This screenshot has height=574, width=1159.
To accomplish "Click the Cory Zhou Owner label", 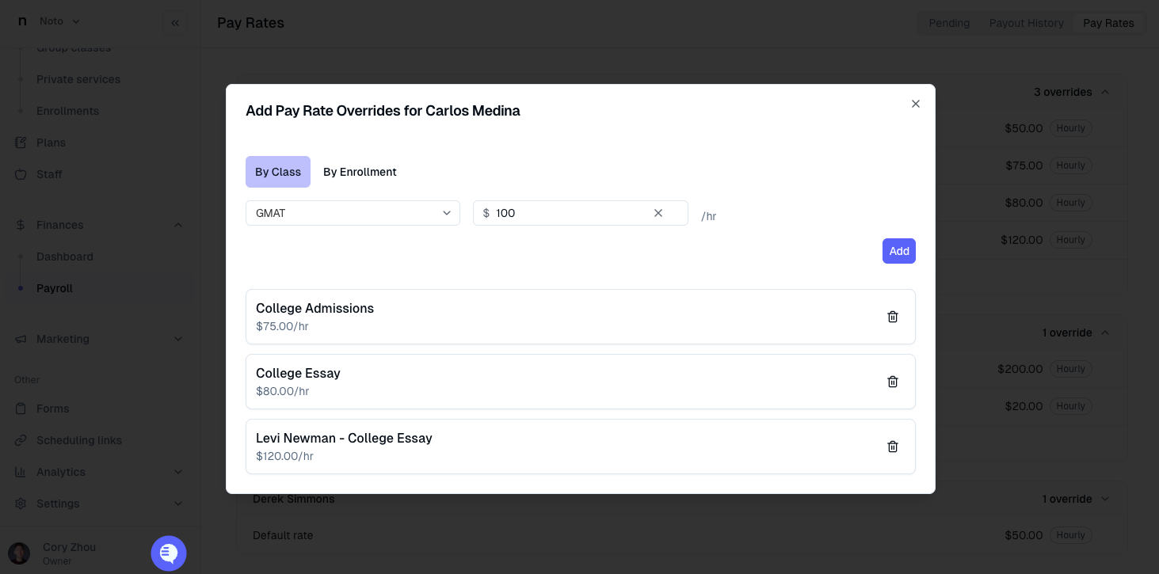I will 69,553.
